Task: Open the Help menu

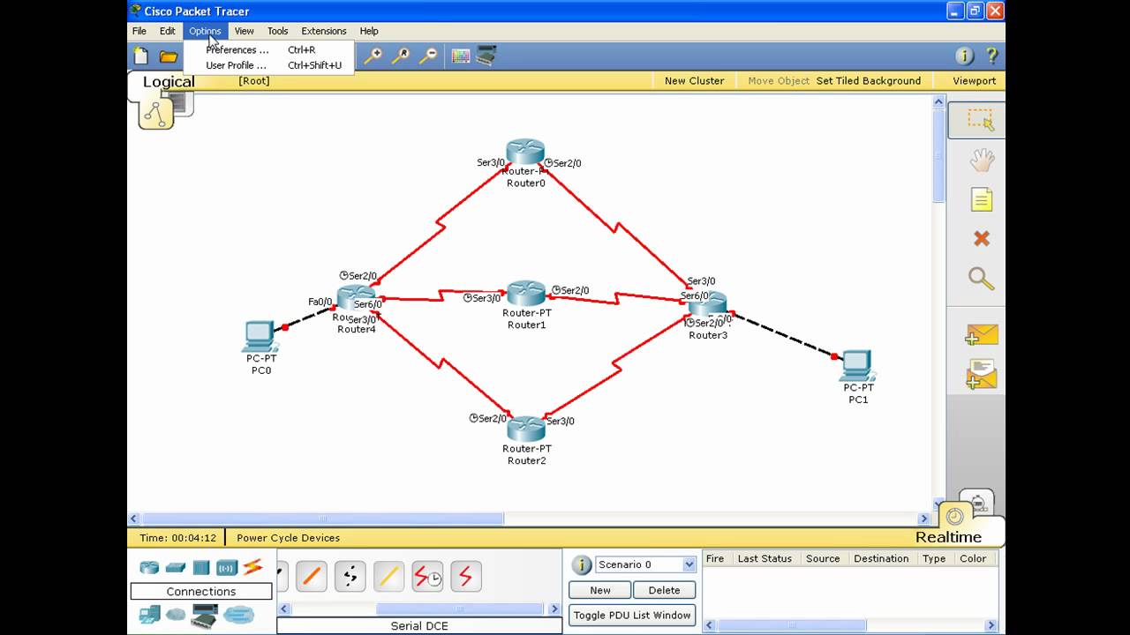Action: pos(369,31)
